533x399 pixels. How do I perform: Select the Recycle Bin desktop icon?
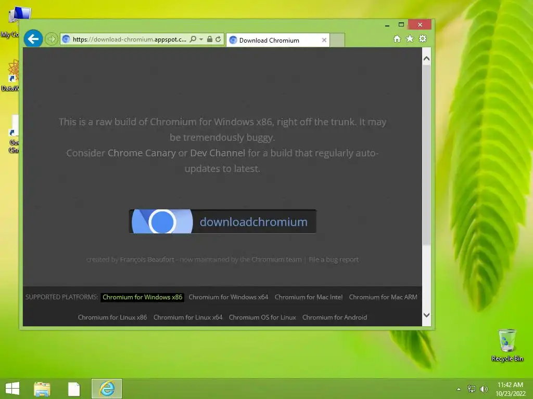tap(507, 345)
